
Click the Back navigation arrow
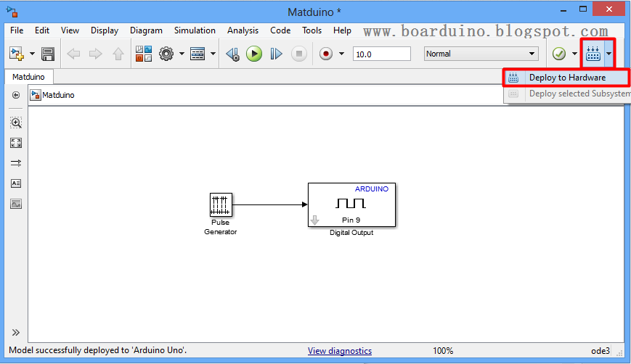pos(73,54)
